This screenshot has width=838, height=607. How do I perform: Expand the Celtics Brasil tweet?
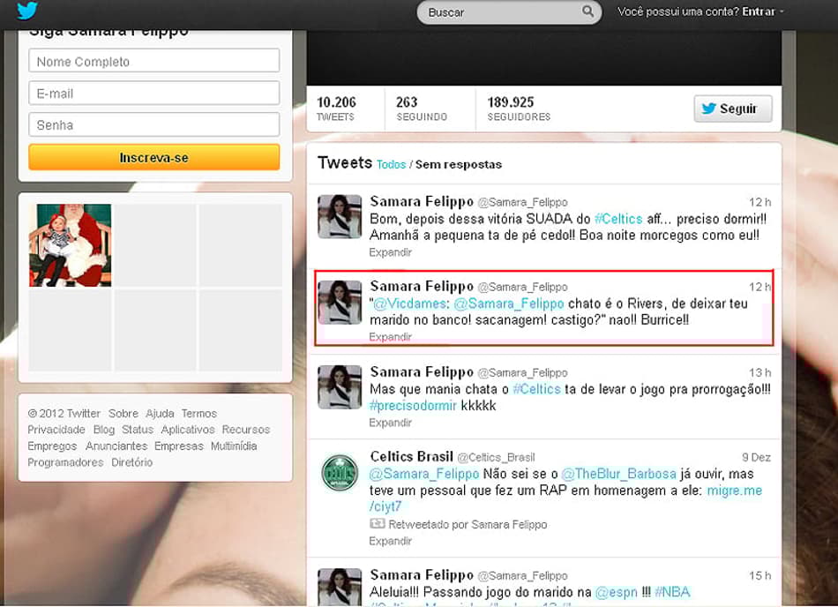(x=390, y=541)
